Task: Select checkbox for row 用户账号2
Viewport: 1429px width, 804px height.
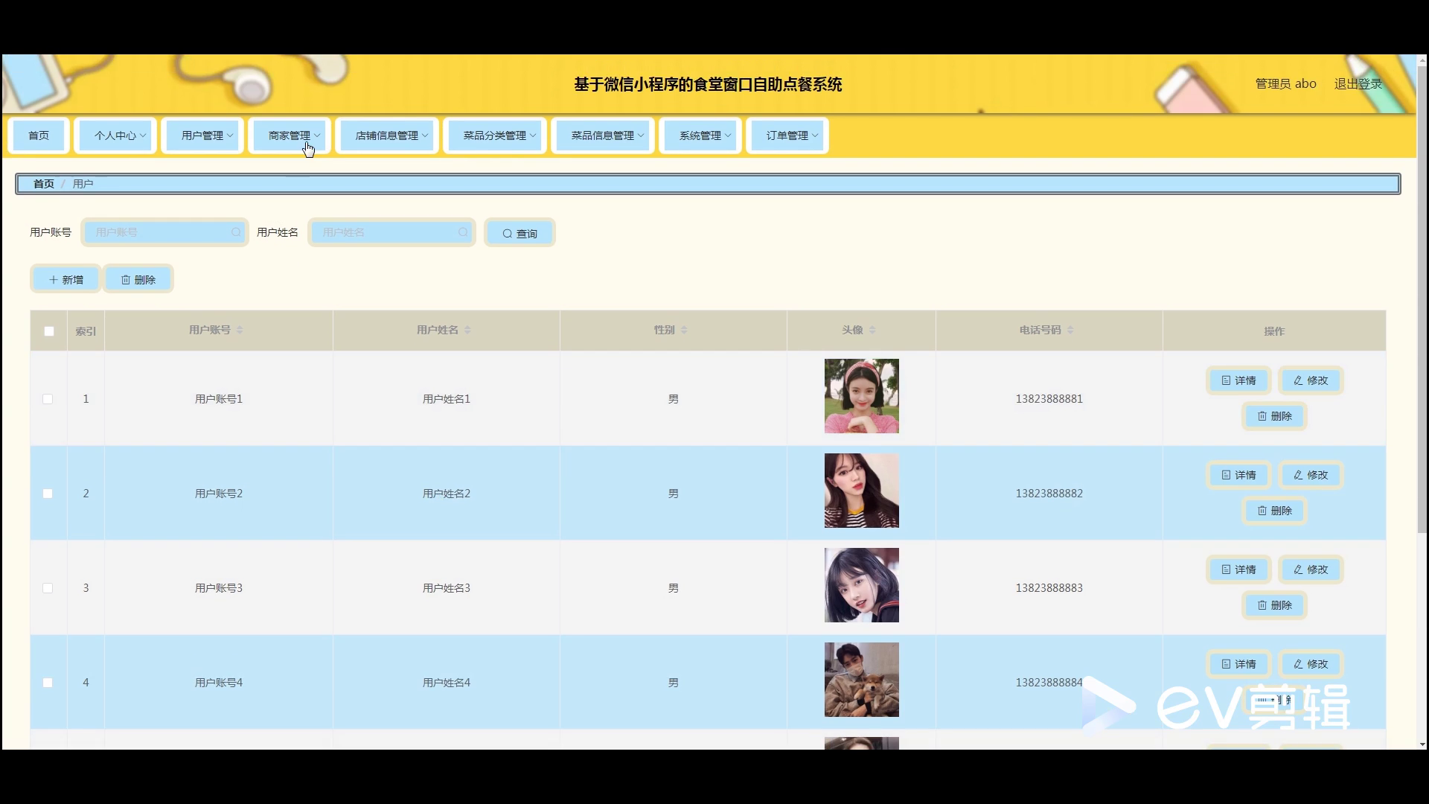Action: tap(48, 494)
